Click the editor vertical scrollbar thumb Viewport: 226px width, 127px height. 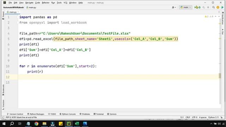220,76
